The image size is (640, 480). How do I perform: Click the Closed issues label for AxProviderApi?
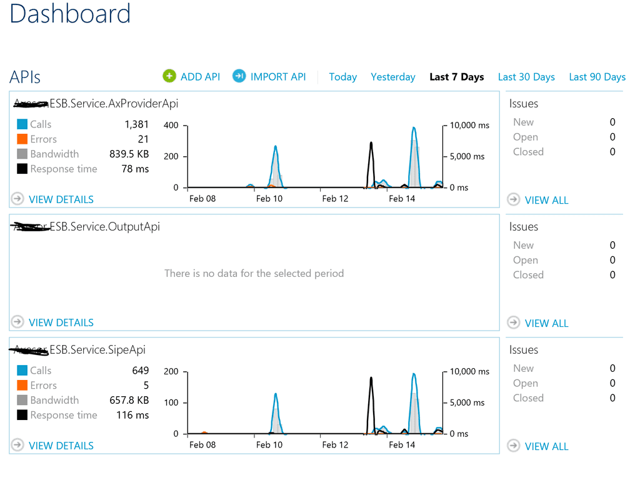pos(529,152)
